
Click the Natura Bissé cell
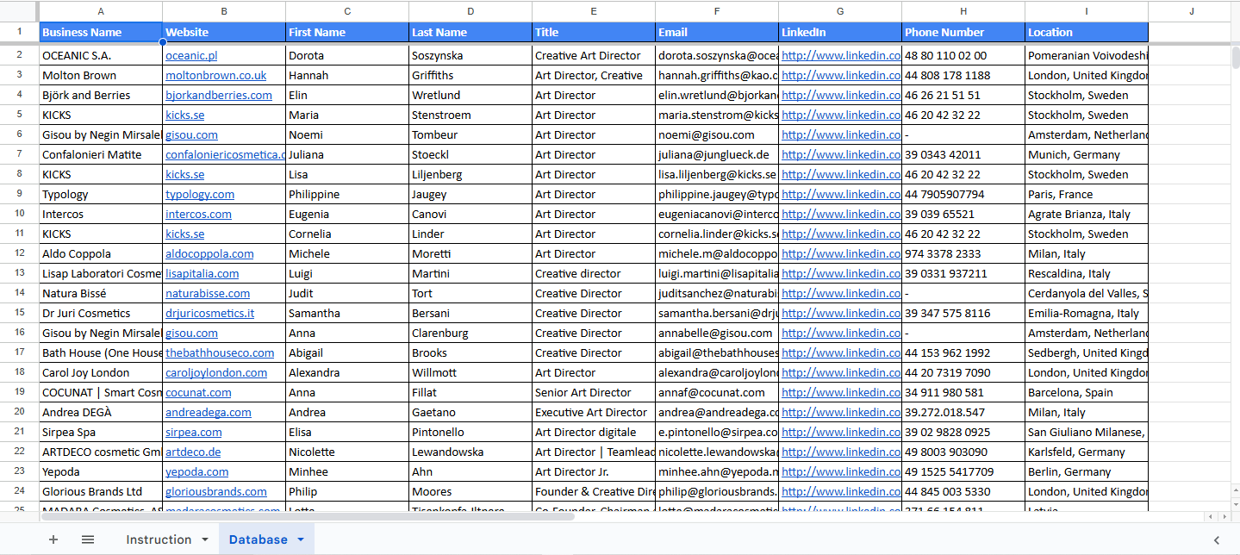pos(101,293)
